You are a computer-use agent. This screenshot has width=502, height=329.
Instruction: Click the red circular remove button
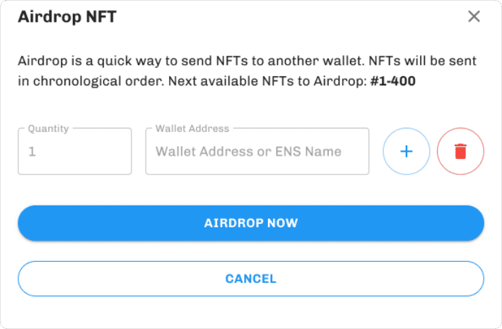(460, 151)
